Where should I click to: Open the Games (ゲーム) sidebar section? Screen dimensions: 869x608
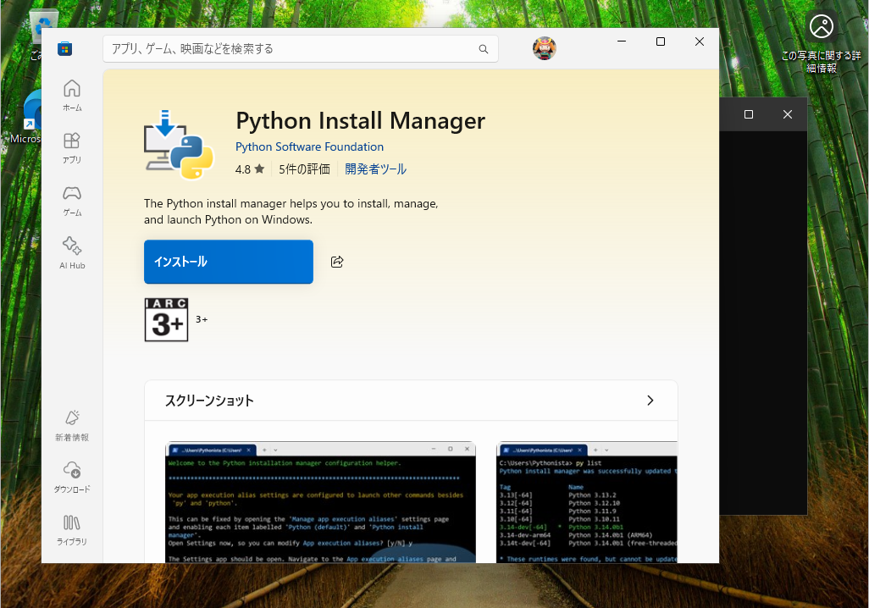72,201
